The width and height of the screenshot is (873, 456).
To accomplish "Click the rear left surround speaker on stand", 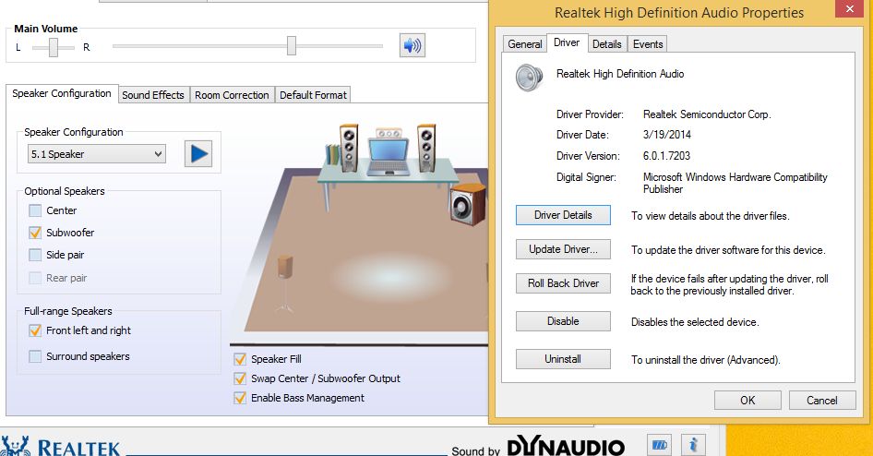I will [285, 283].
